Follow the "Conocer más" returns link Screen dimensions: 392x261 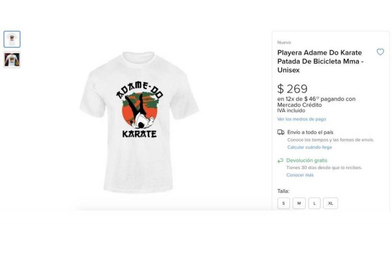[x=300, y=175]
